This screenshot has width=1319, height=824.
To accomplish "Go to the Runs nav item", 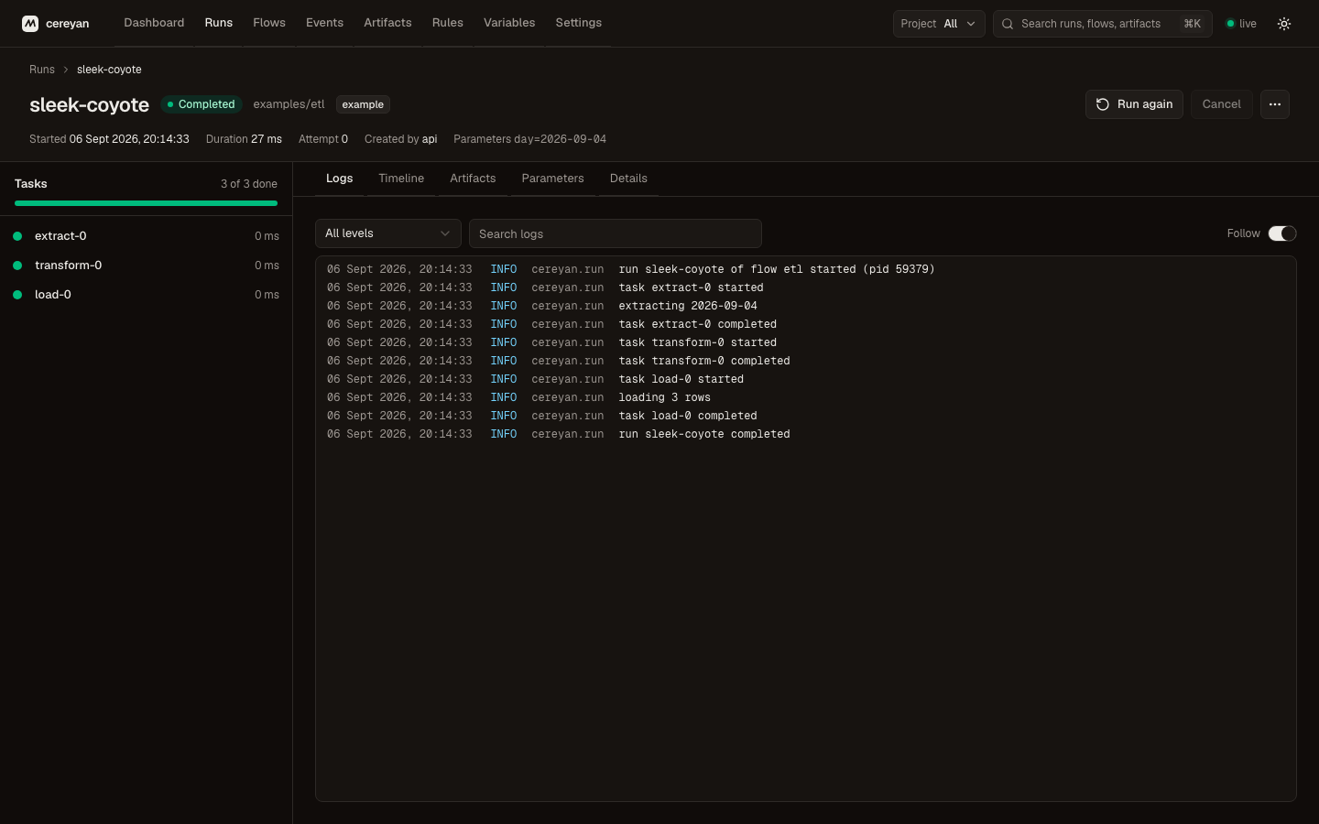I will (x=219, y=23).
